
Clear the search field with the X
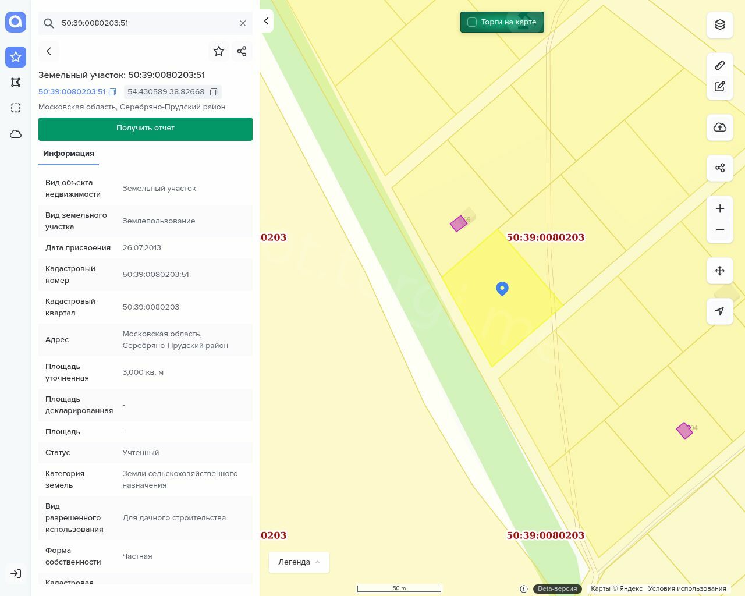[243, 23]
